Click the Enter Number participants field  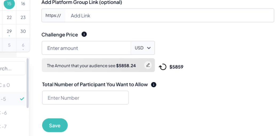tap(85, 98)
